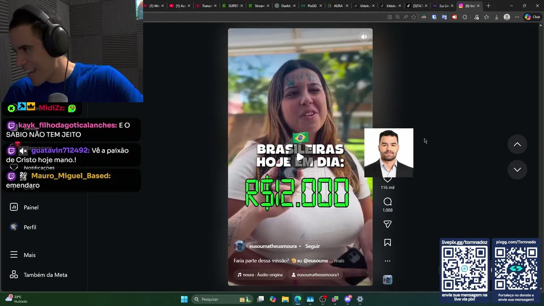Go to next reel with down chevron
544x306 pixels.
[x=517, y=170]
